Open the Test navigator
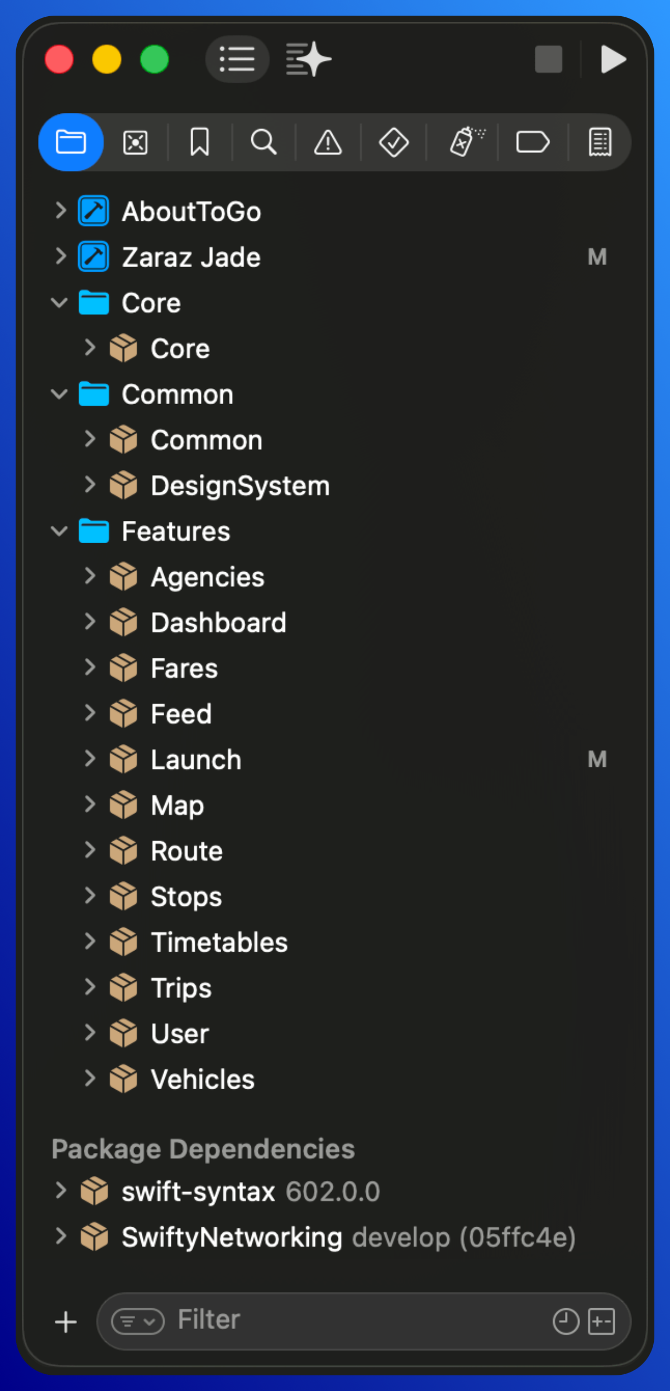 point(394,143)
